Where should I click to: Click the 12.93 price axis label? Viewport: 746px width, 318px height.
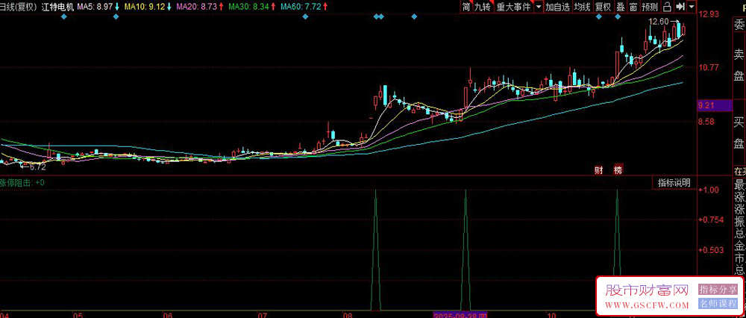tap(708, 15)
